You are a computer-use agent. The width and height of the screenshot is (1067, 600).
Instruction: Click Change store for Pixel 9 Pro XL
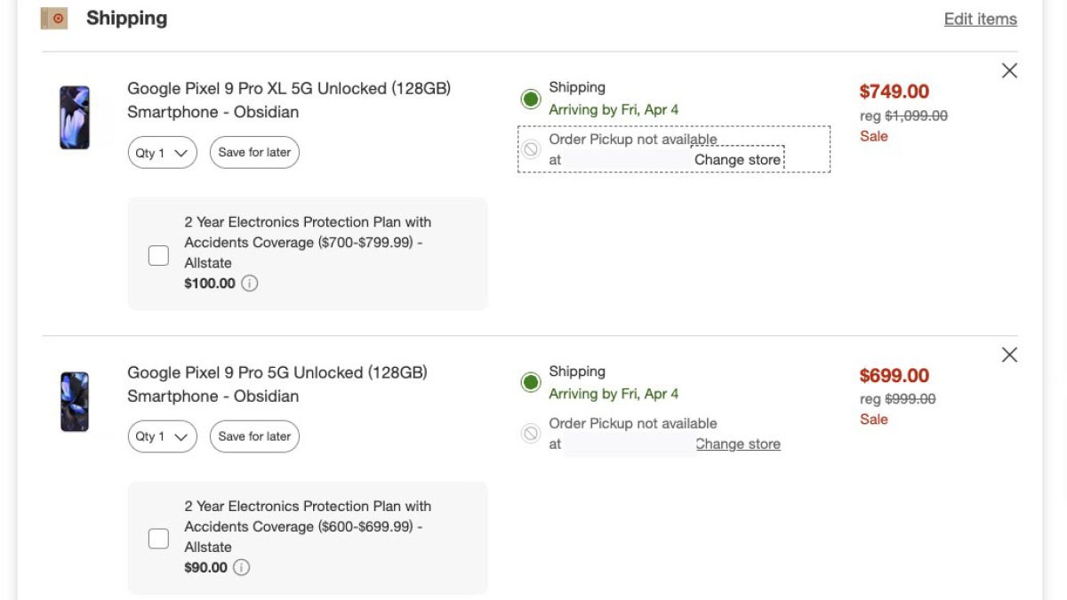(737, 160)
